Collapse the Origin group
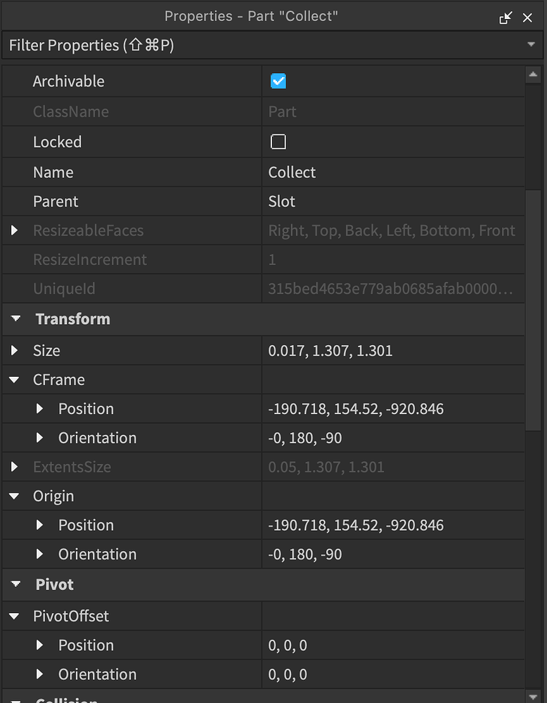Image resolution: width=547 pixels, height=703 pixels. 15,496
